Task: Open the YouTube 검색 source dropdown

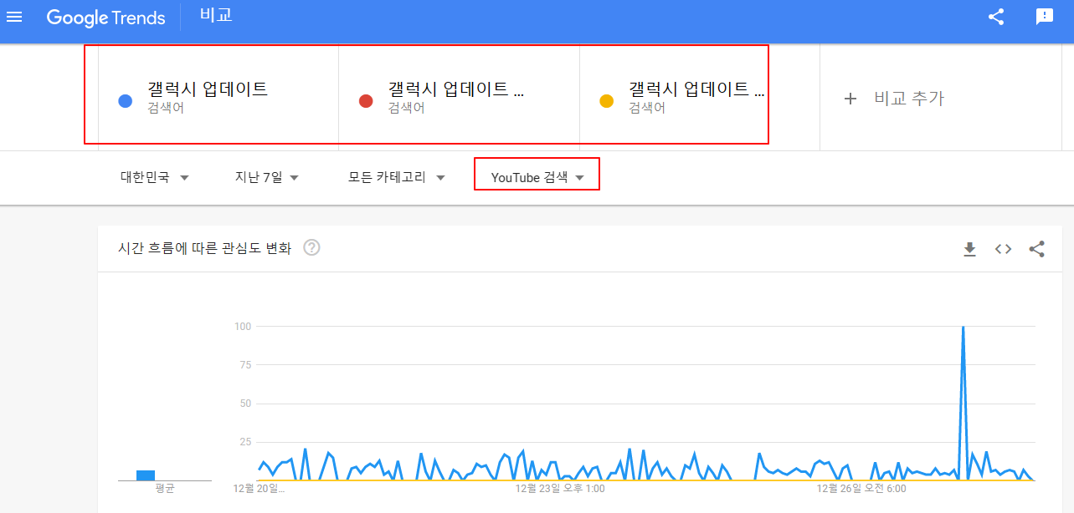Action: (537, 177)
